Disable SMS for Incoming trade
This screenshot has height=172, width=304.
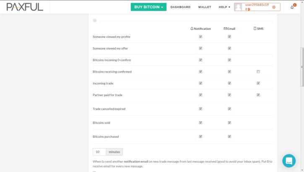pos(258,83)
